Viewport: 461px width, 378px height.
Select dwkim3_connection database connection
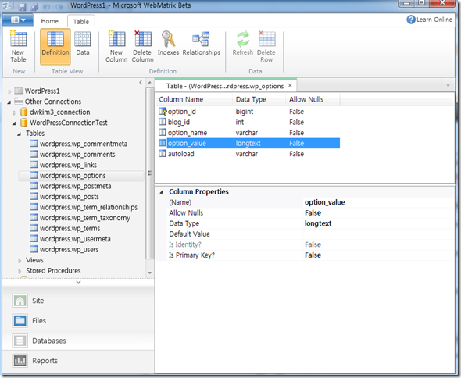(x=60, y=112)
